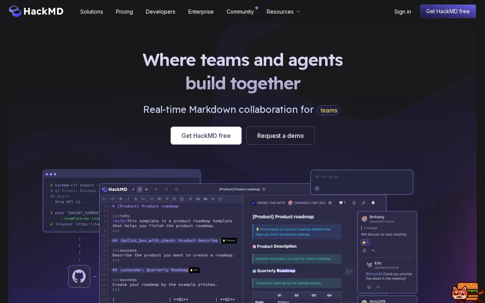Viewport: 485px width, 303px height.
Task: Collapse the fold arrow at line 11
Action: [110, 241]
